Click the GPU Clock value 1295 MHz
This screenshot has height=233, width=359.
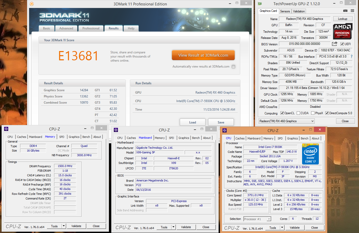coord(287,94)
